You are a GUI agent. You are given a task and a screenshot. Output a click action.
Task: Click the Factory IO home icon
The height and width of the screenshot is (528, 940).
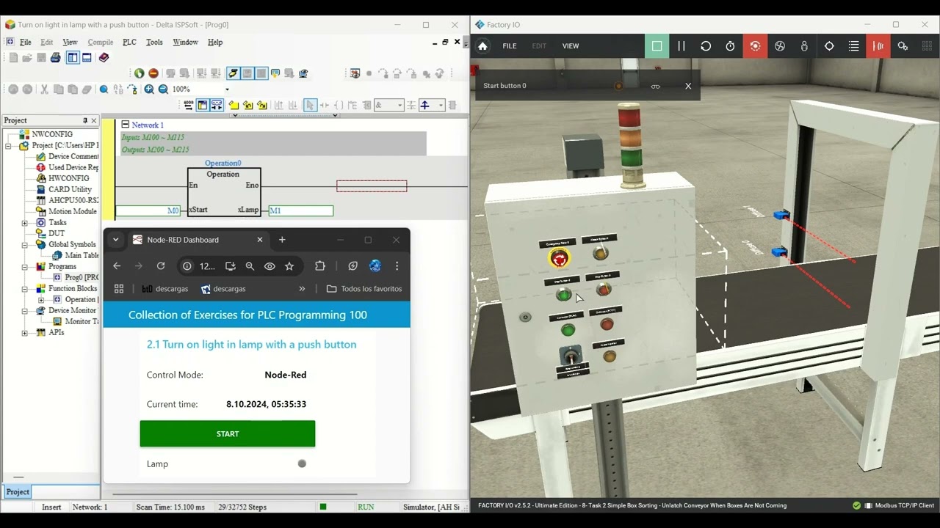[482, 46]
